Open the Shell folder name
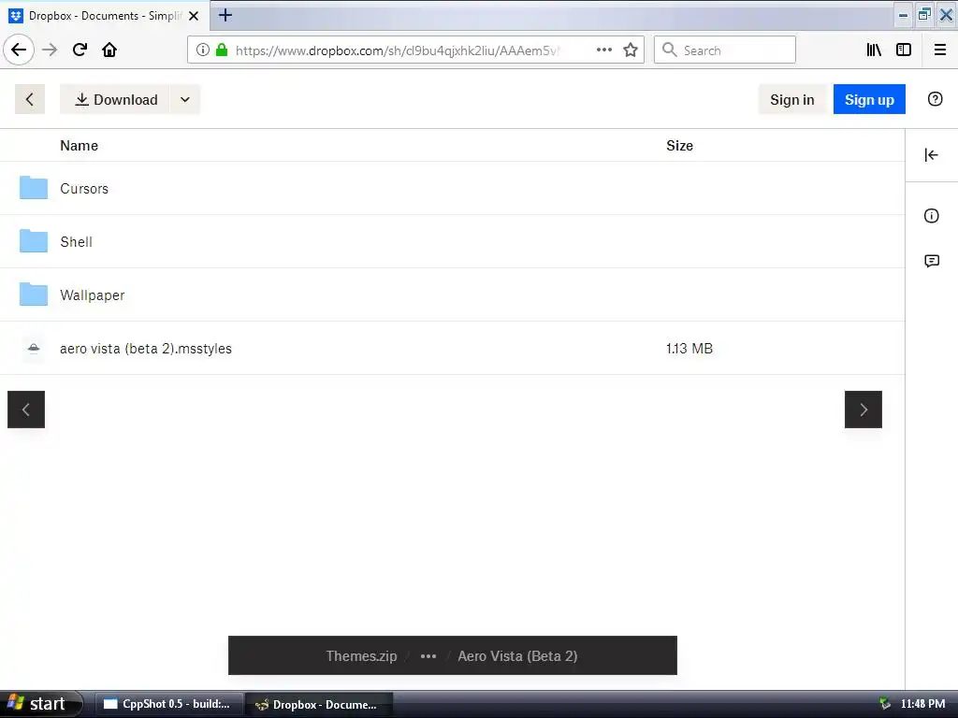This screenshot has width=958, height=718. click(77, 242)
